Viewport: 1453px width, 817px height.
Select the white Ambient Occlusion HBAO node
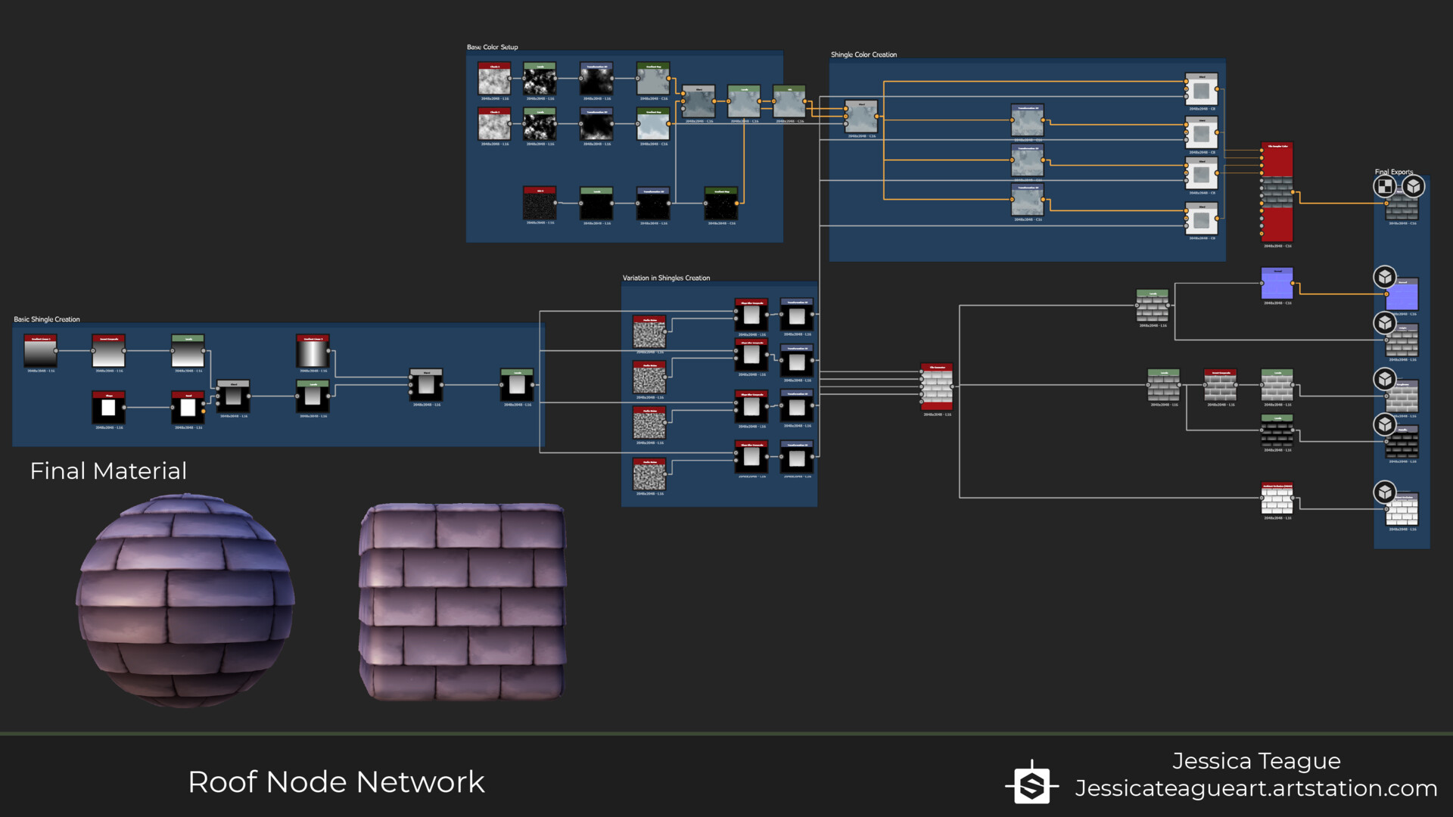coord(1277,499)
